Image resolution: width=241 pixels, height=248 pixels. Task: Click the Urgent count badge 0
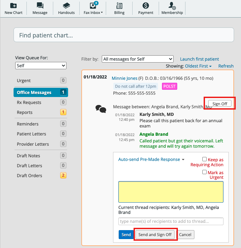63,80
